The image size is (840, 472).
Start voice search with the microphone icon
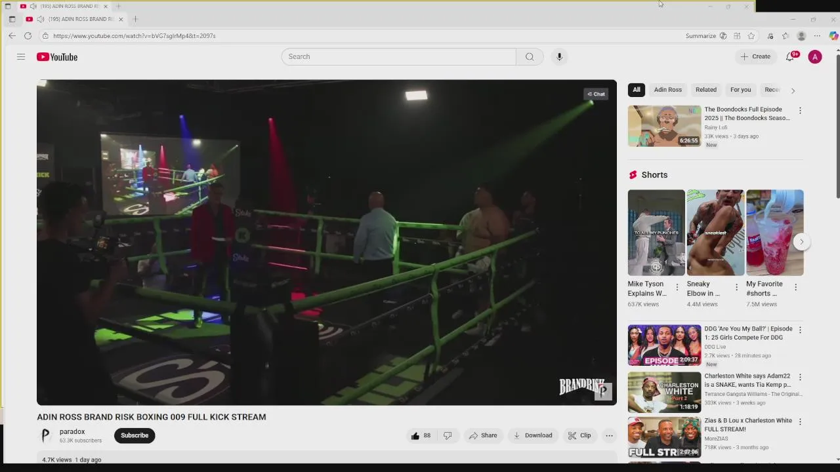coord(559,56)
